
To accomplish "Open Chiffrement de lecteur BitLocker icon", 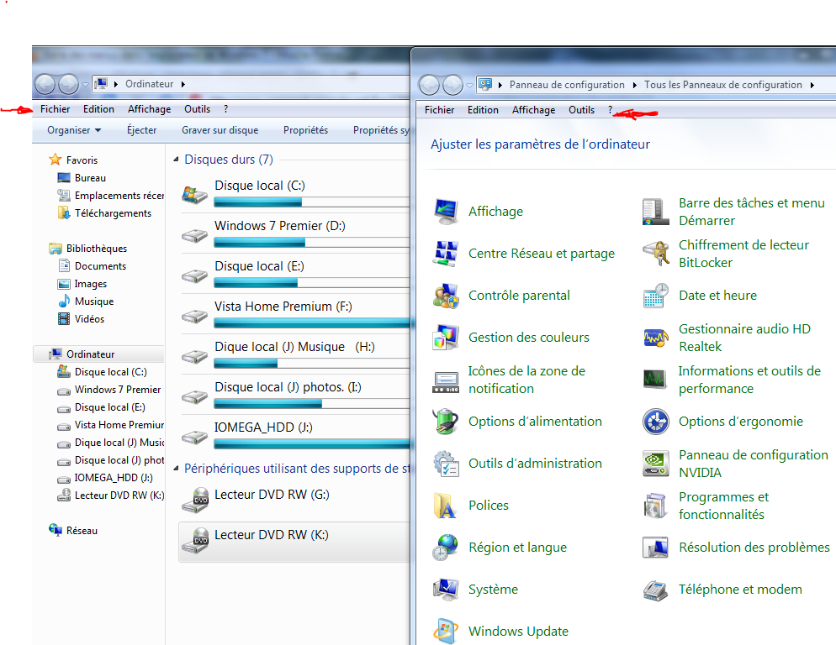I will [x=656, y=254].
